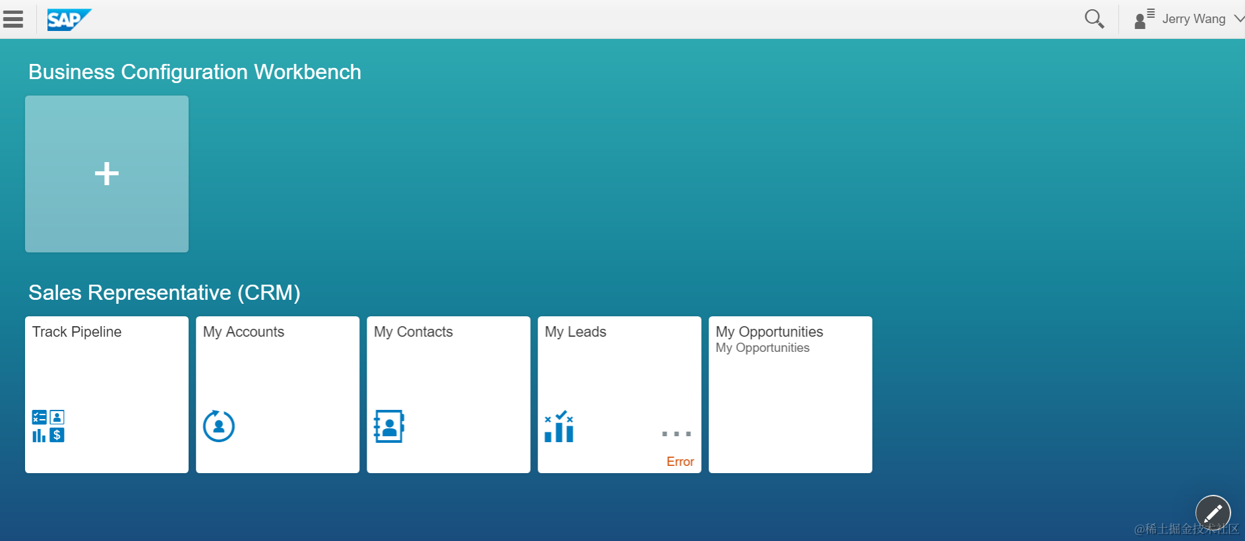Viewport: 1245px width, 541px height.
Task: Open the My Accounts tile
Action: (x=278, y=395)
